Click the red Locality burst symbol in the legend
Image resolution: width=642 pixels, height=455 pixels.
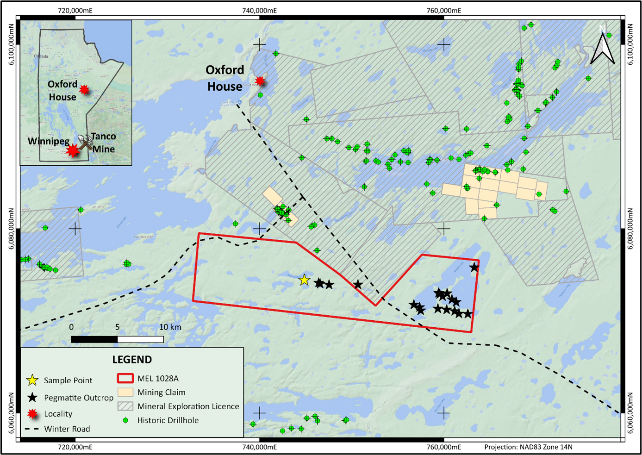32,414
